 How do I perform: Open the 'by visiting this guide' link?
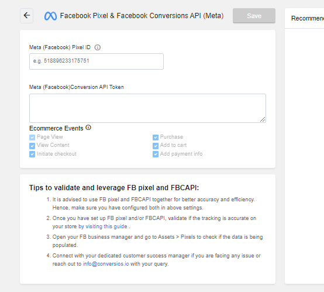point(103,226)
